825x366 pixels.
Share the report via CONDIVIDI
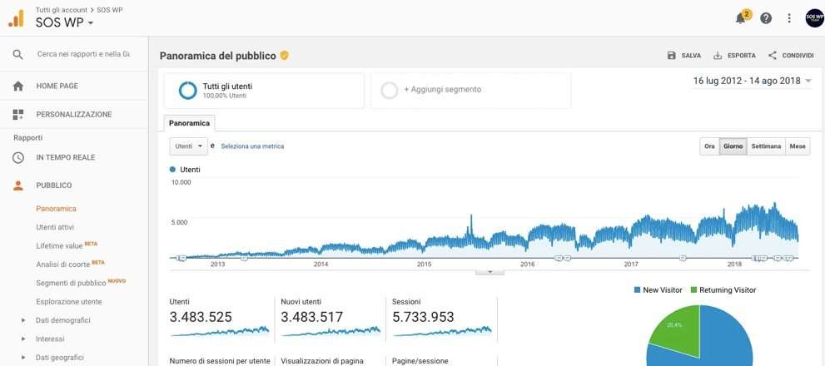point(790,56)
